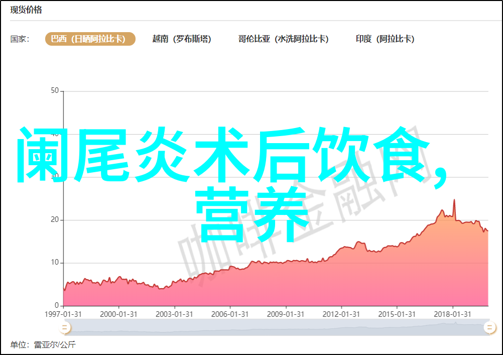The height and width of the screenshot is (355, 503).
Task: Click the 50 value on the y-axis
Action: [55, 91]
